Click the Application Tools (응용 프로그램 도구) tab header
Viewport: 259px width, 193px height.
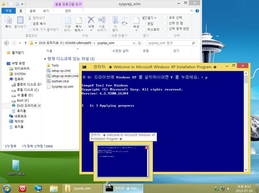tap(68, 4)
